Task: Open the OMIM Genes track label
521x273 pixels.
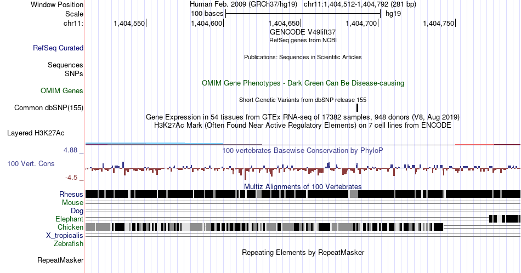Action: (62, 90)
